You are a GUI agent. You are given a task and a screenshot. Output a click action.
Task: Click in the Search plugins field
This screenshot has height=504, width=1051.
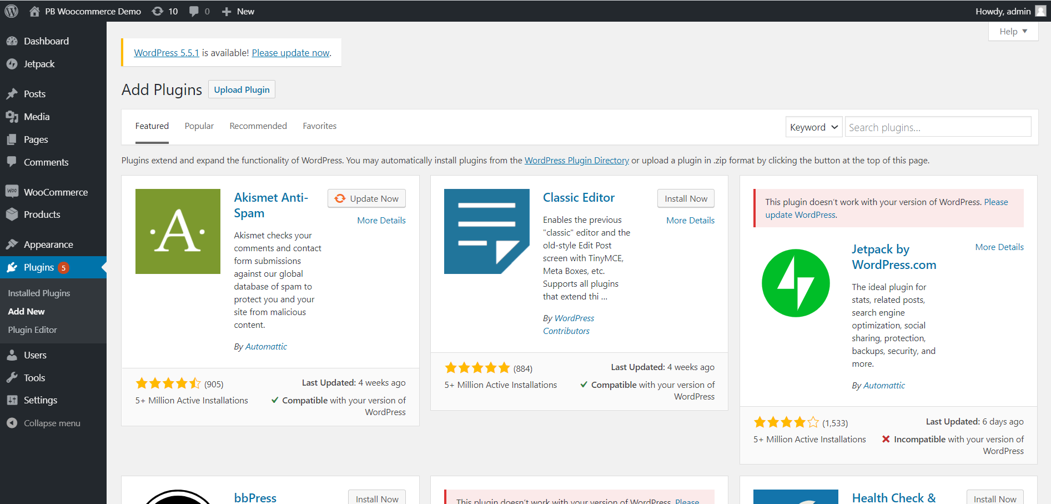tap(938, 127)
